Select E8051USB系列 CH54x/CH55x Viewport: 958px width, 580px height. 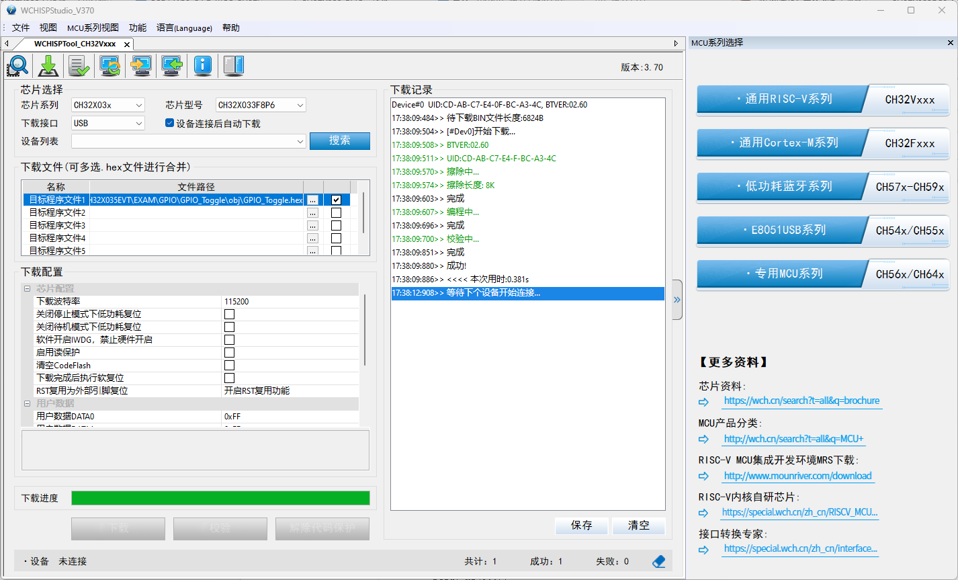click(x=823, y=231)
